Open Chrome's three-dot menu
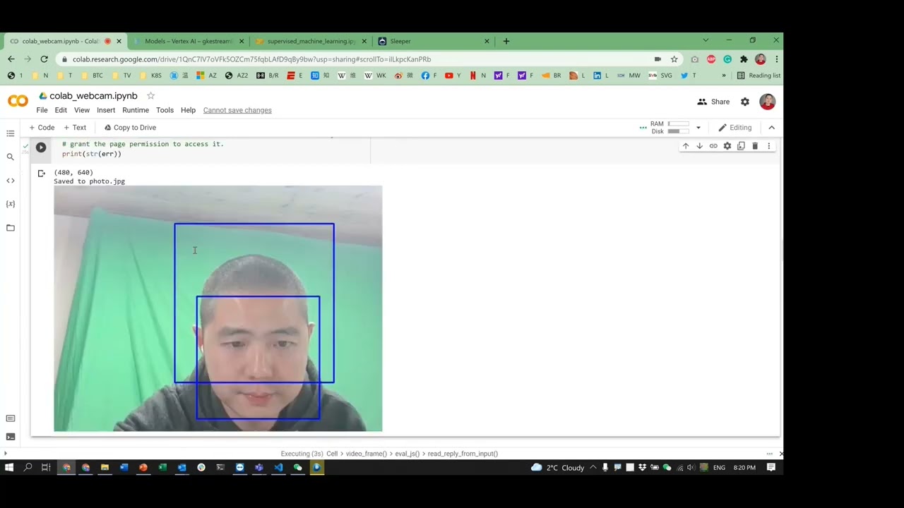The image size is (904, 508). [776, 59]
